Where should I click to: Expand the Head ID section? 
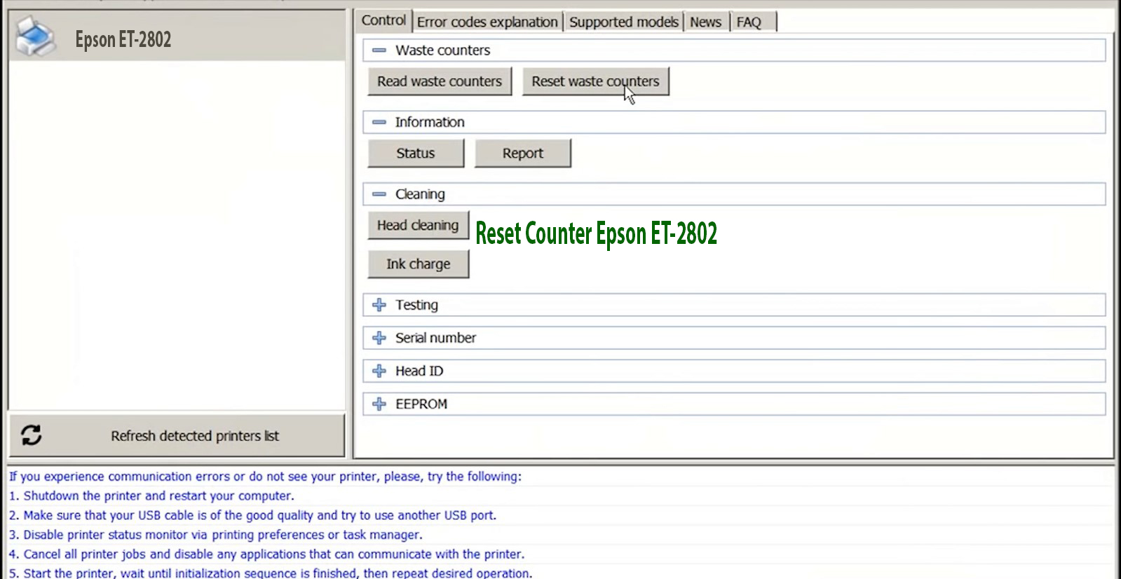(379, 371)
